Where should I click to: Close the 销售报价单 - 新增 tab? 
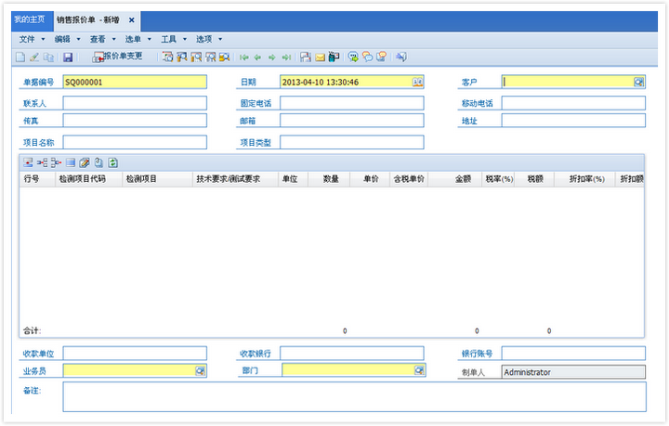(131, 20)
